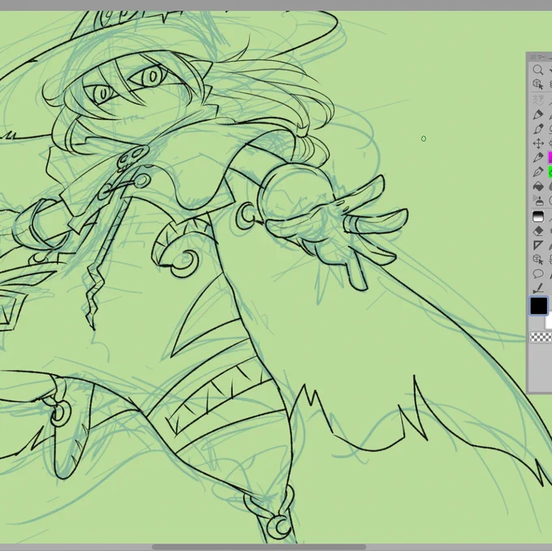Select the Eraser tool
Viewport: 552px width, 551px height.
(x=537, y=230)
